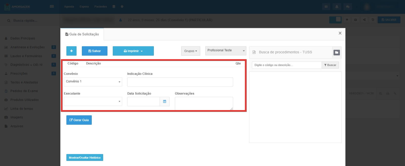Image resolution: width=405 pixels, height=166 pixels.
Task: Open the chat messages icon
Action: tap(348, 7)
